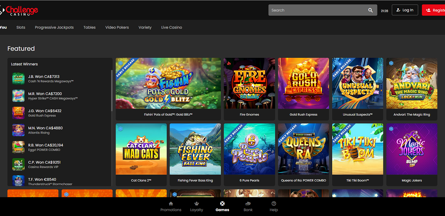Click 'M.R. Won CA$7200' winner text
Viewport: 445px width, 216px height.
pyautogui.click(x=45, y=94)
